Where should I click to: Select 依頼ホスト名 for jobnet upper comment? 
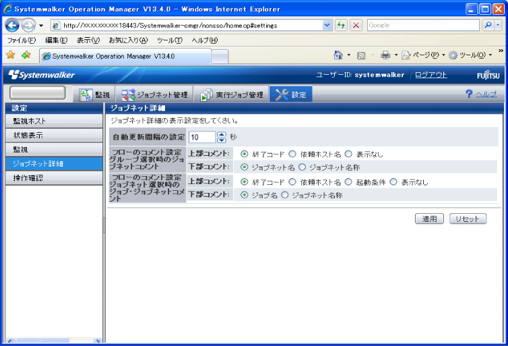[292, 182]
